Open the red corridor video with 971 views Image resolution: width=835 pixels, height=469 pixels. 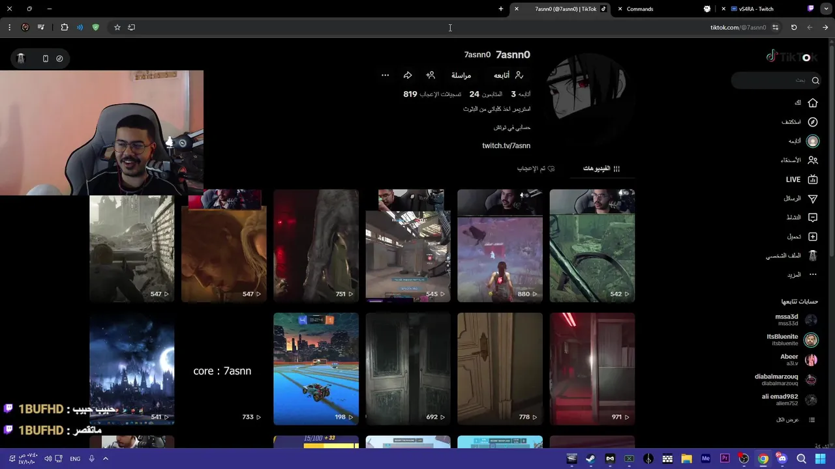point(592,369)
